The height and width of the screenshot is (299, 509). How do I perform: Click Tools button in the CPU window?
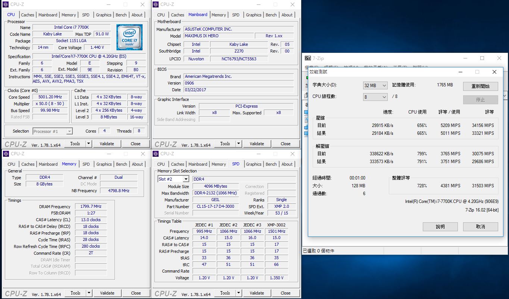(75, 144)
